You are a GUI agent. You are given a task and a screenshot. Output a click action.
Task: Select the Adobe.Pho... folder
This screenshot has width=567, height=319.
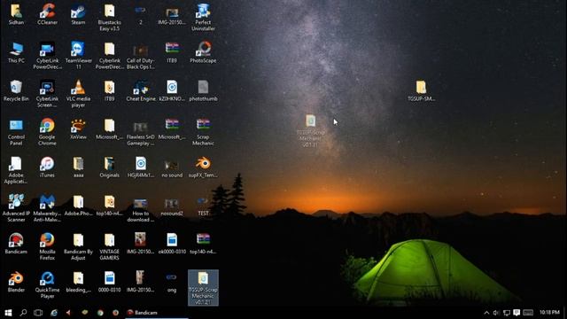[x=78, y=206]
